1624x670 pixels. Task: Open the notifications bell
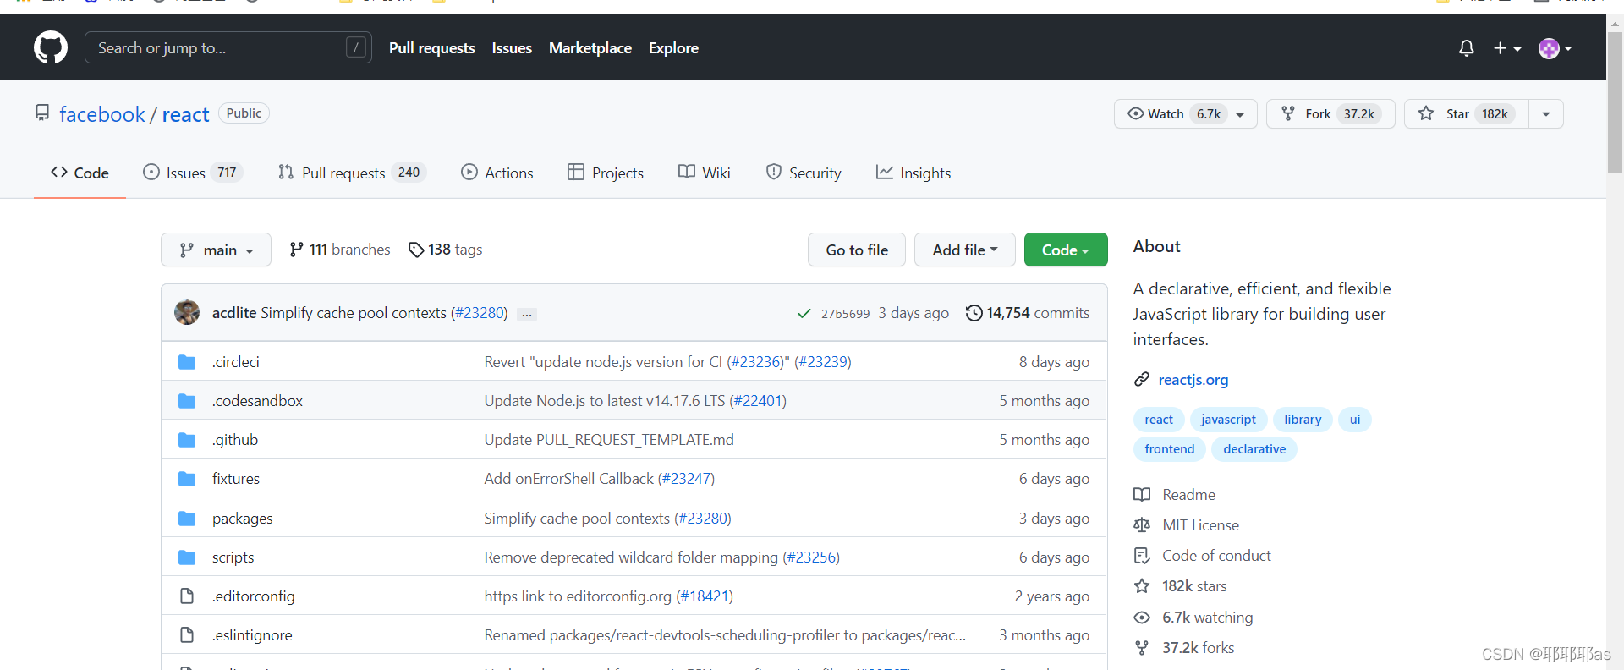point(1467,48)
